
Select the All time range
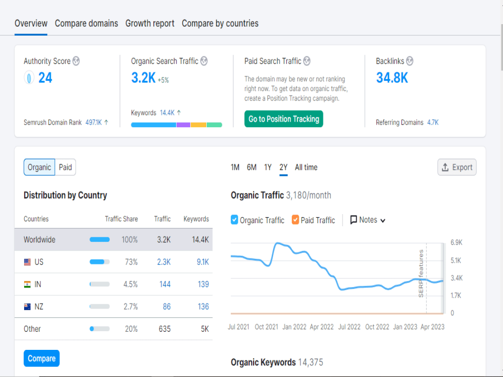pyautogui.click(x=306, y=167)
